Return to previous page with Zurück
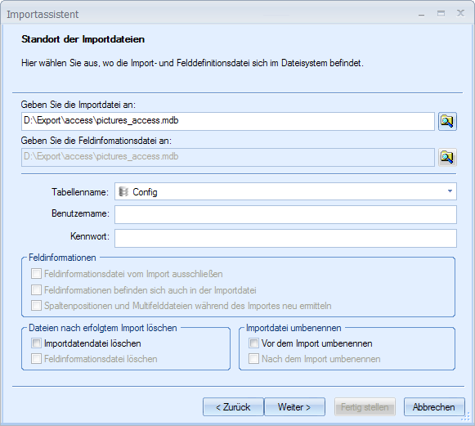This screenshot has height=426, width=475. 233,407
